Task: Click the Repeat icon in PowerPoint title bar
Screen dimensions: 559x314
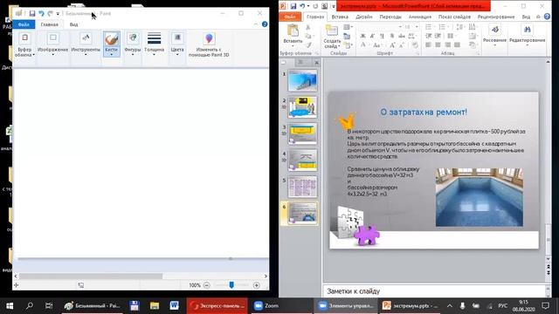Action: click(x=315, y=6)
